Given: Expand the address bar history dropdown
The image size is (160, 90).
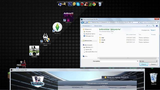Looking at the screenshot, I should pos(138,22).
